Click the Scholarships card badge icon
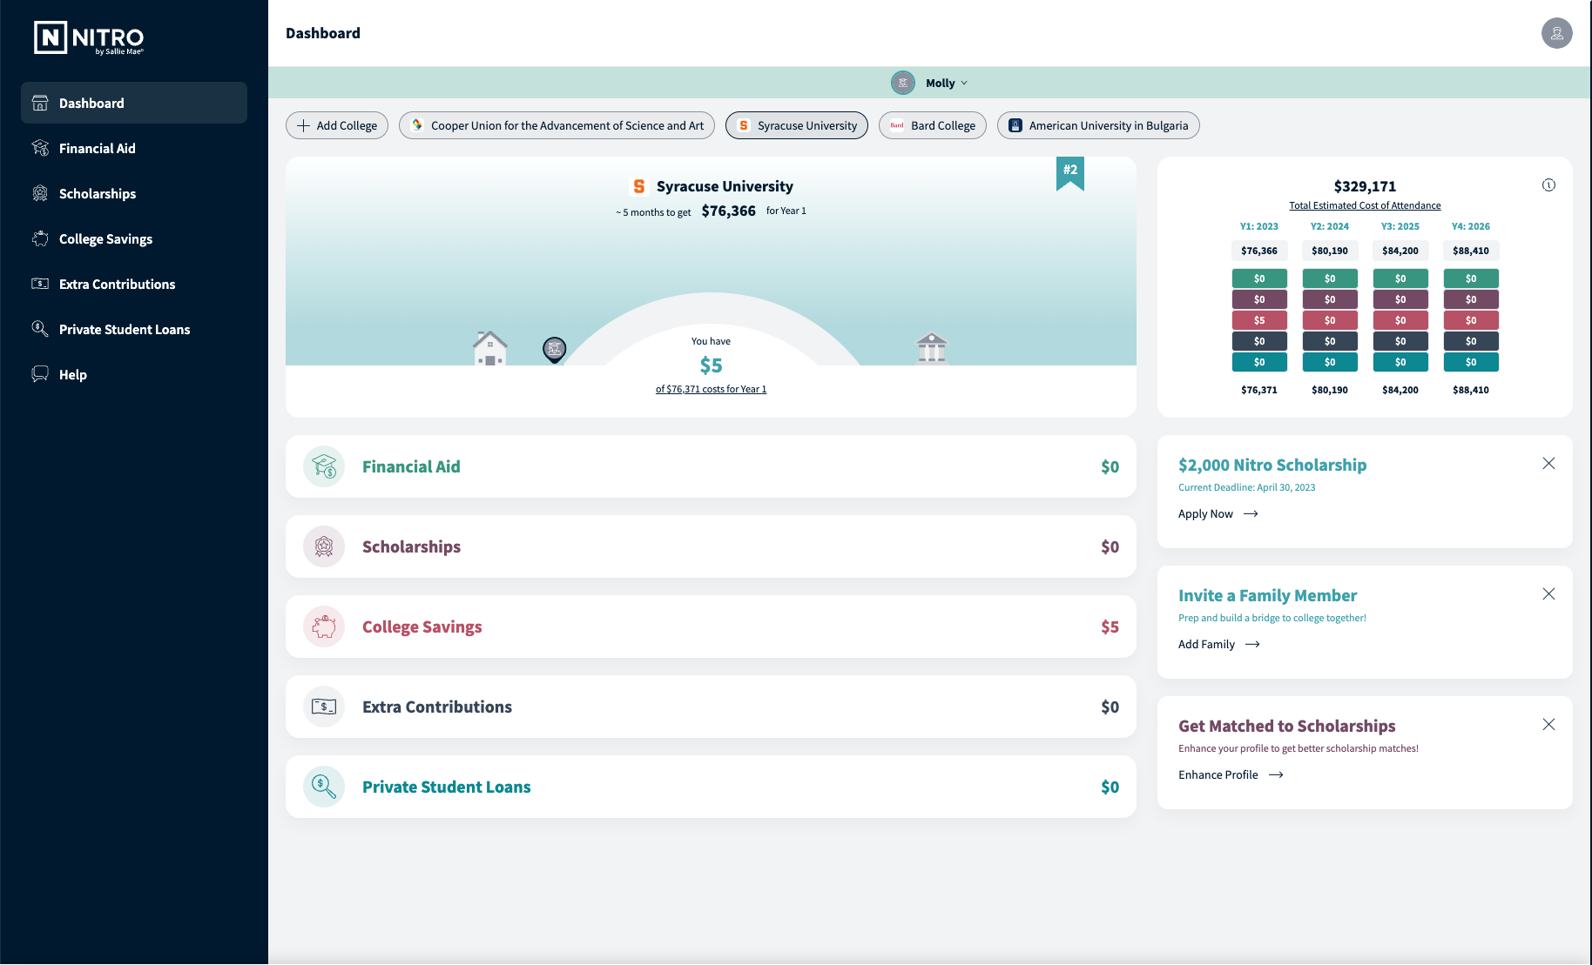The width and height of the screenshot is (1592, 965). tap(324, 546)
